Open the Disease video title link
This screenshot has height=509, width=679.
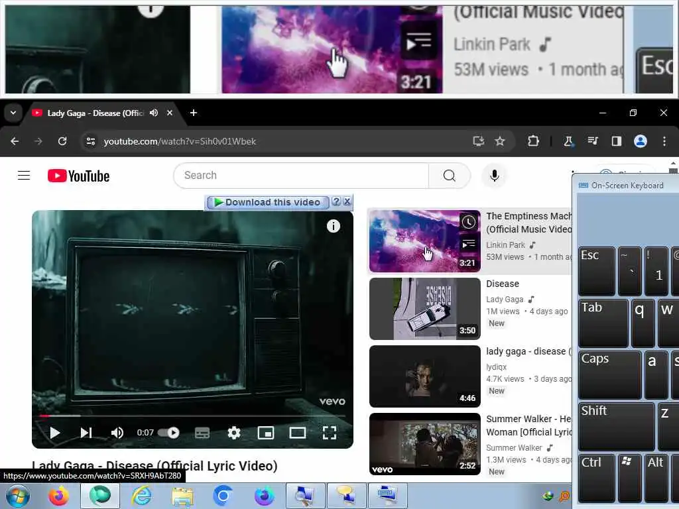[x=503, y=284]
